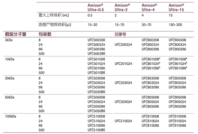The width and height of the screenshot is (198, 134).
Task: Click catalog number UFC210024
Action: pyautogui.click(x=123, y=121)
